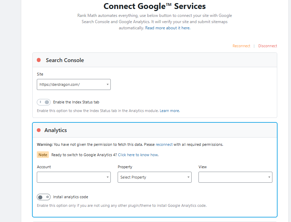The height and width of the screenshot is (222, 291).
Task: Select the Search Console section header
Action: (65, 60)
